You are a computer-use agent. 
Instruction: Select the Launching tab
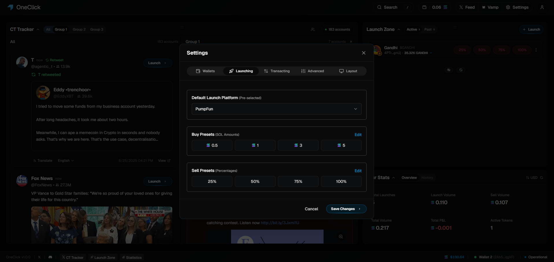click(x=241, y=71)
